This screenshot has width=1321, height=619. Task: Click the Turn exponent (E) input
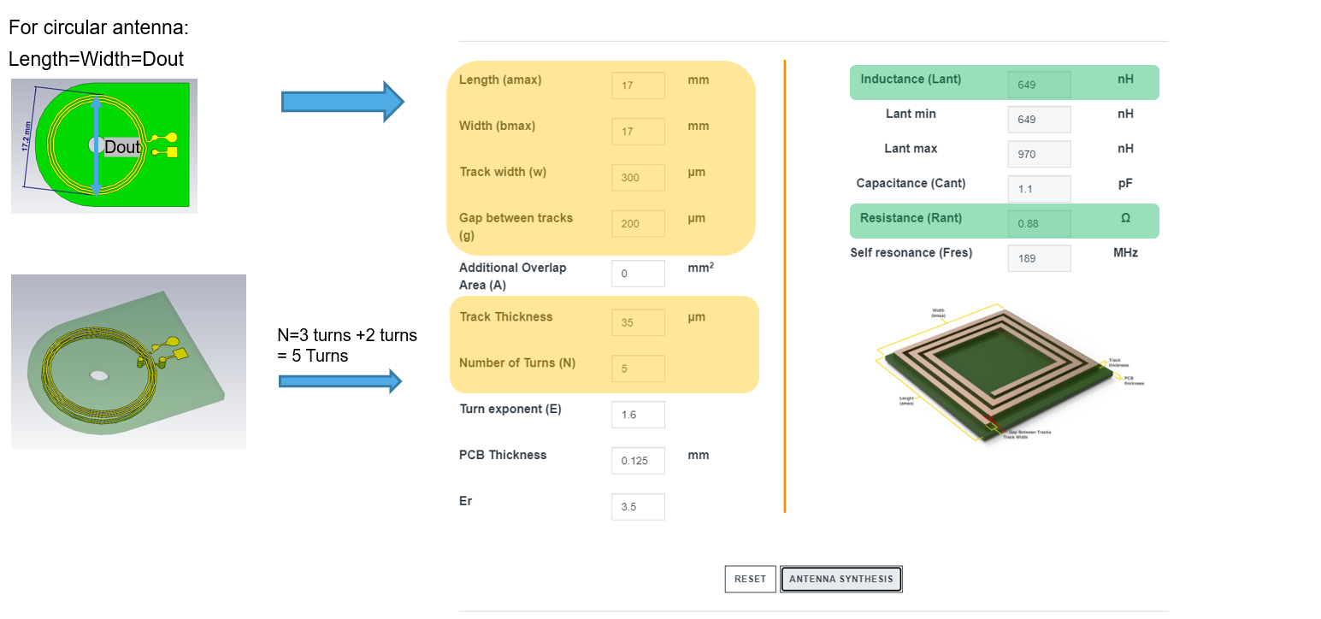pyautogui.click(x=638, y=415)
